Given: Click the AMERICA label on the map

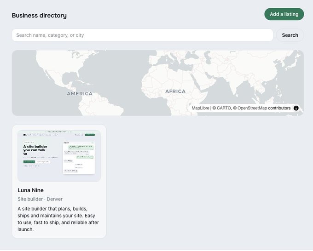Looking at the screenshot, I should pyautogui.click(x=80, y=94).
